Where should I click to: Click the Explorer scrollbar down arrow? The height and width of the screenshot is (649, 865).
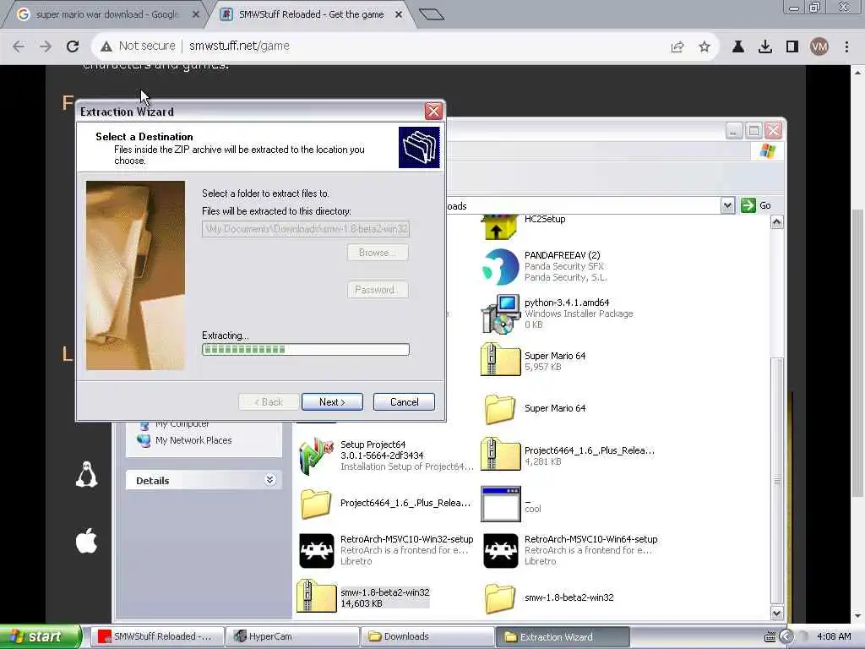[777, 614]
